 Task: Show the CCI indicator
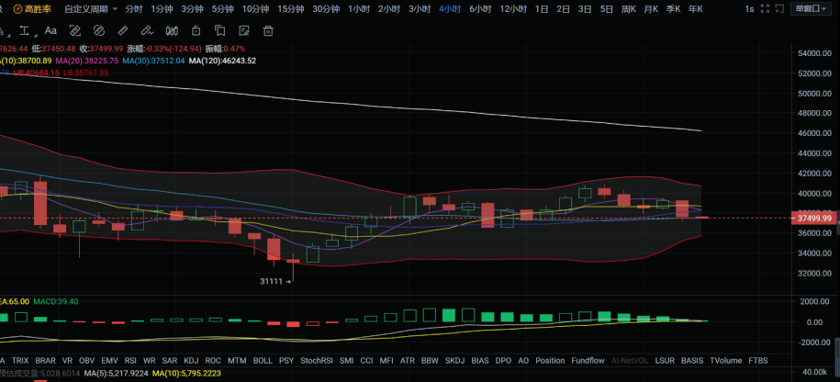(x=366, y=361)
